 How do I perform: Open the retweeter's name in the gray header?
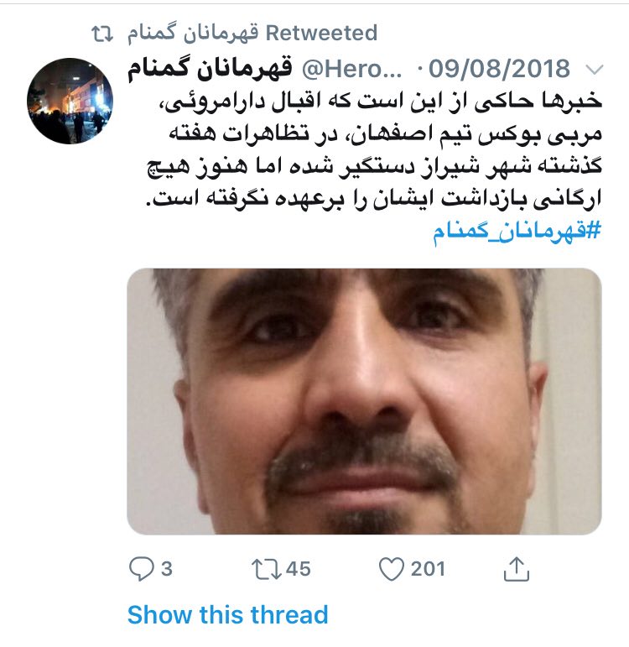193,34
